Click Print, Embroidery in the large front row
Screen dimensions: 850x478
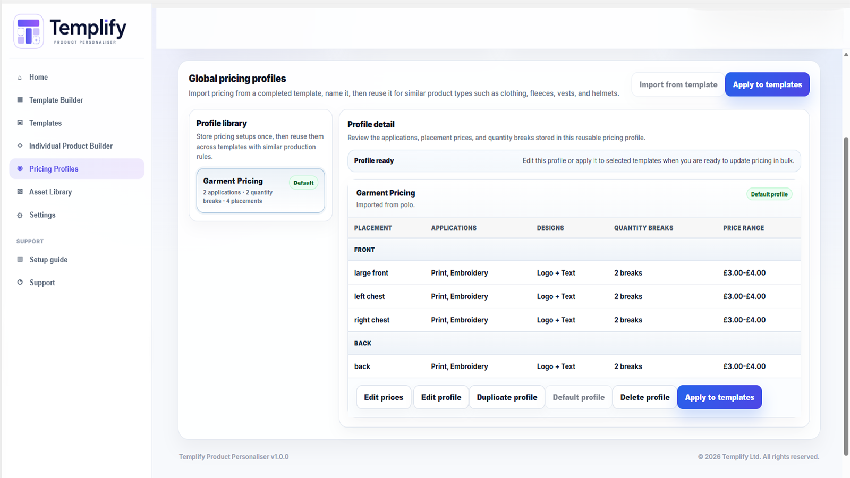460,273
